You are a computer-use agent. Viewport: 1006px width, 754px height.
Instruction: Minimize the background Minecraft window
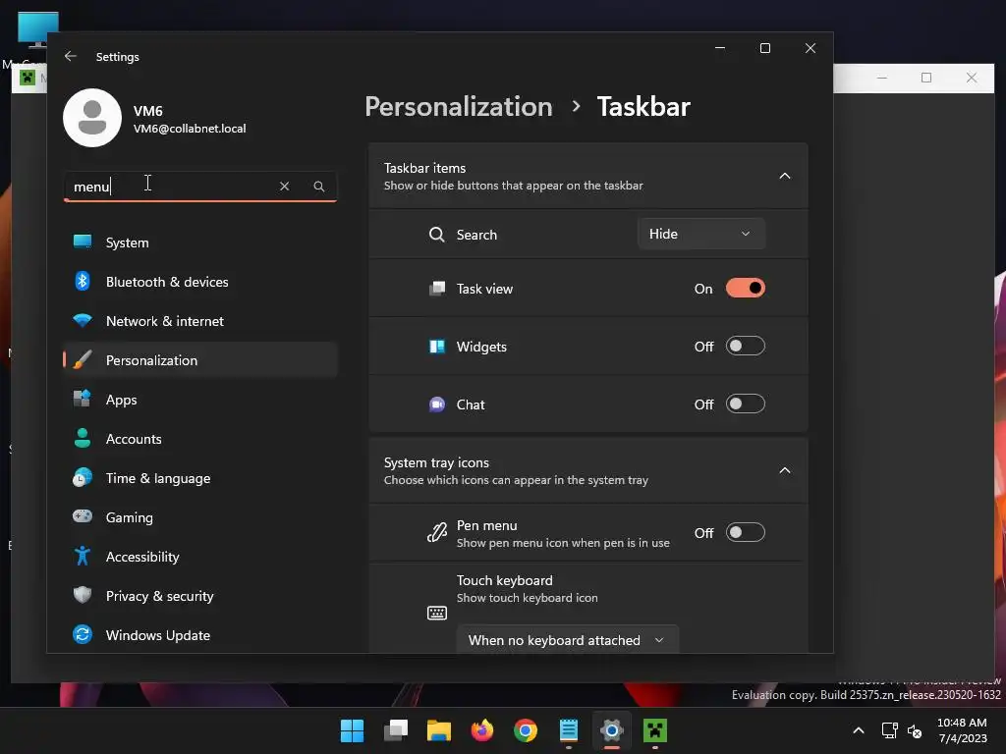point(882,78)
